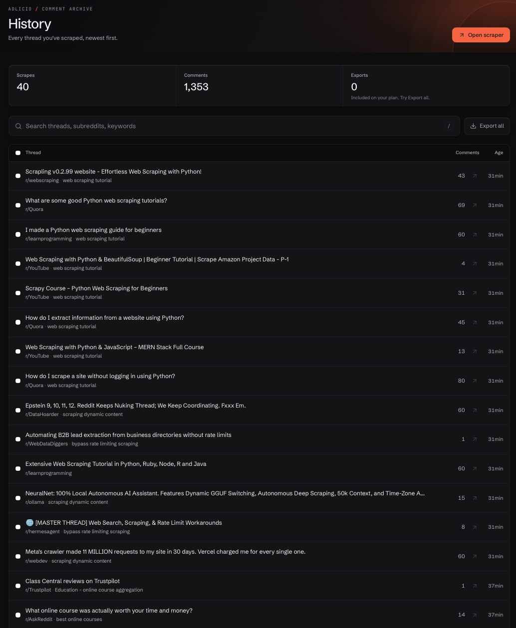Viewport: 516px width, 628px height.
Task: Open external link for online course worth money thread
Action: pos(475,615)
